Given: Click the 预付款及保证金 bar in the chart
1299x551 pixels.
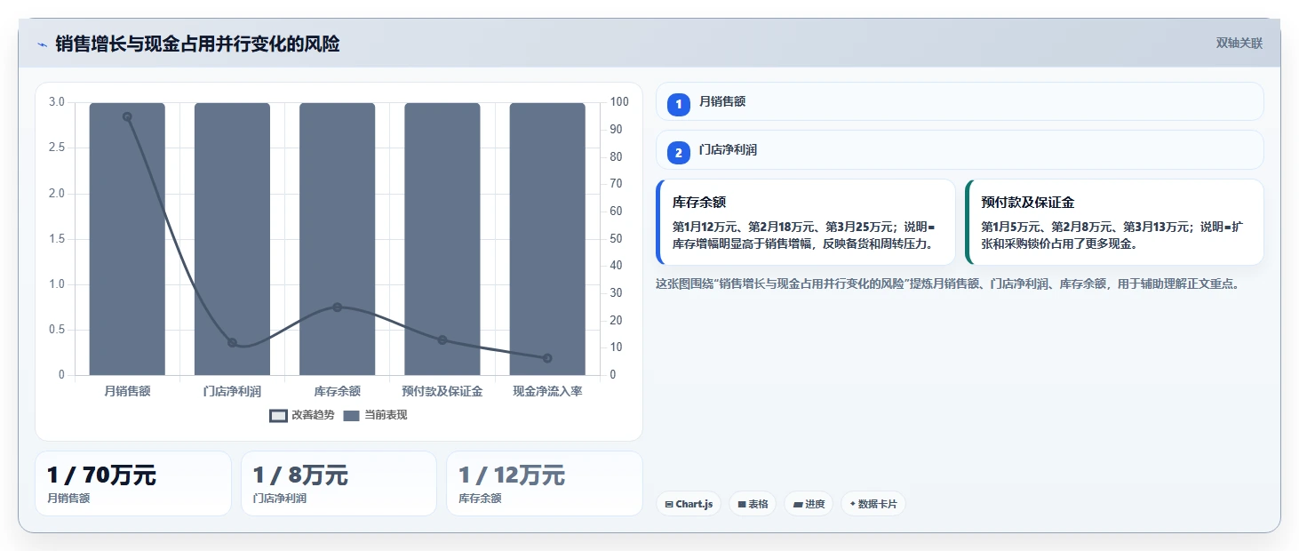Looking at the screenshot, I should (442, 239).
